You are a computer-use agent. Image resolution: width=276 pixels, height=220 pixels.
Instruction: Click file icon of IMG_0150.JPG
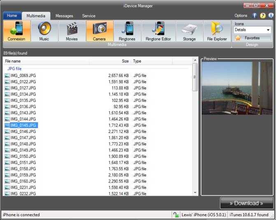tap(7, 156)
